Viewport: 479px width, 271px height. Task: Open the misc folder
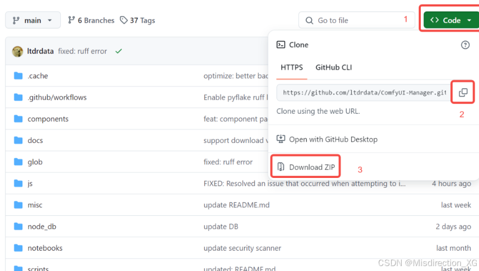tap(35, 205)
